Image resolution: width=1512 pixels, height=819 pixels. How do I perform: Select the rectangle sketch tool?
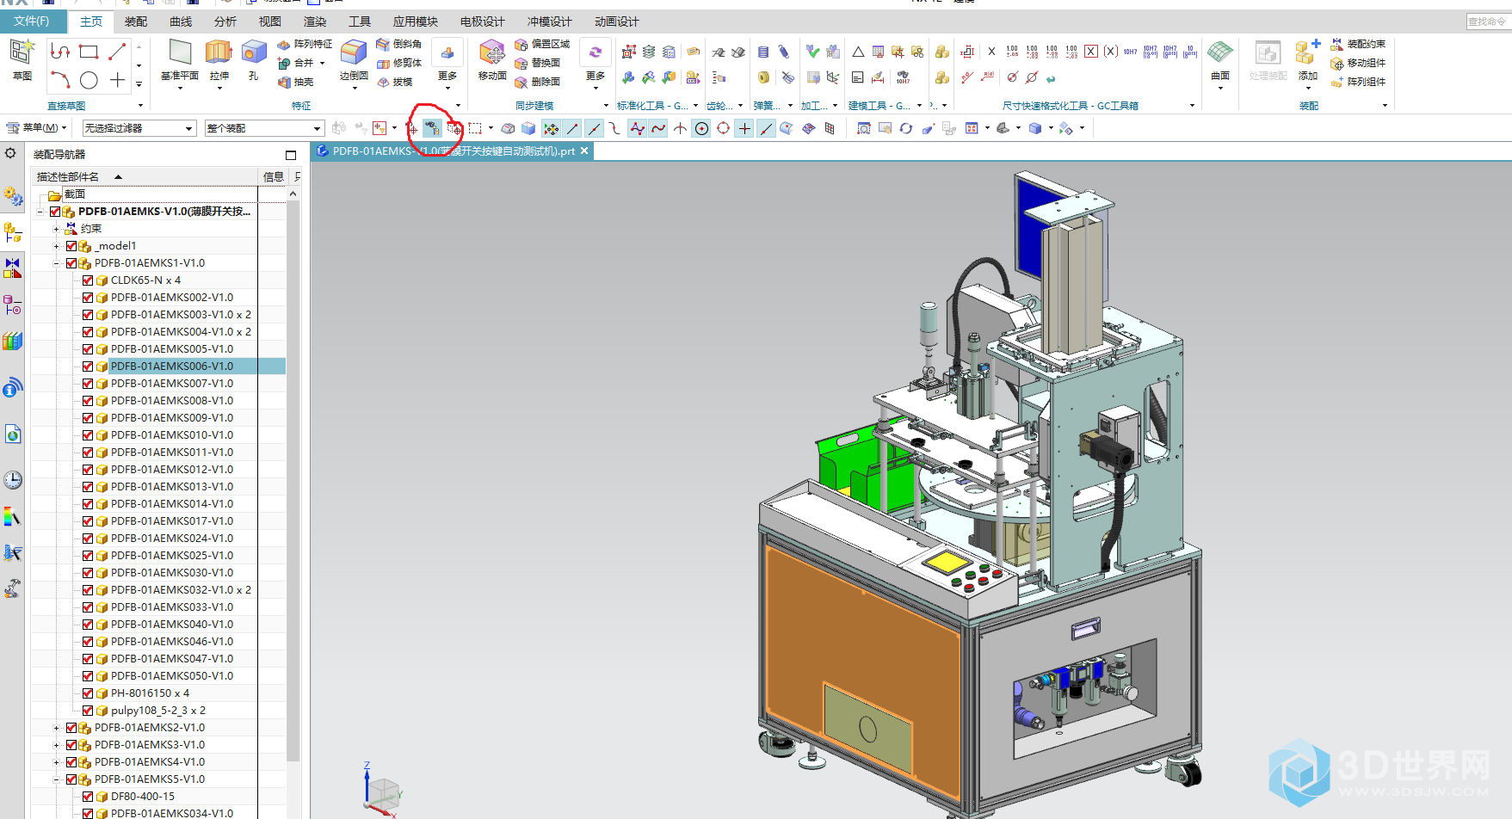point(89,52)
